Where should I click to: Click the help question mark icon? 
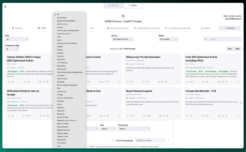(x=242, y=146)
